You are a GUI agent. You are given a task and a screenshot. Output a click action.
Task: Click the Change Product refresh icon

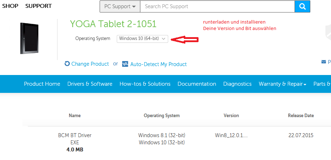[x=67, y=64]
